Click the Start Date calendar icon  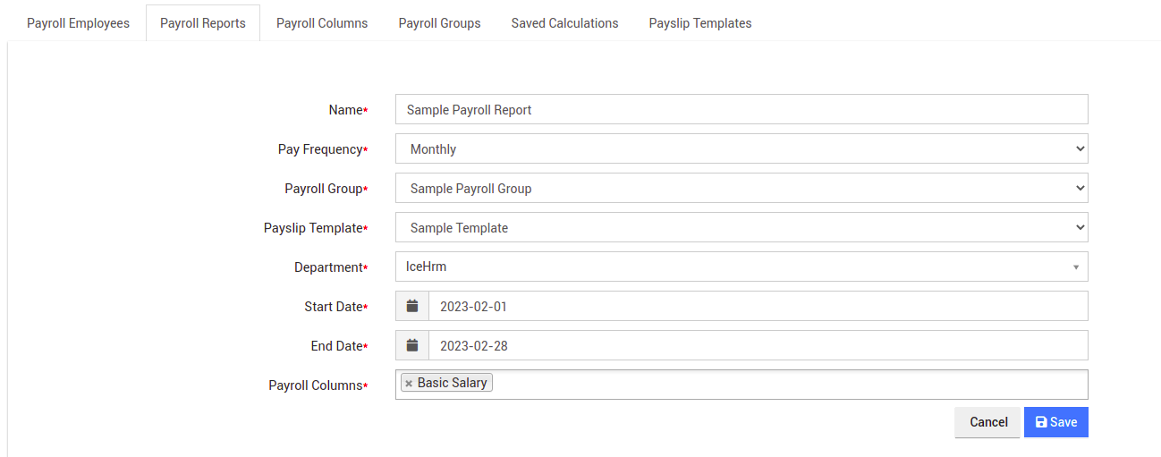pos(412,306)
